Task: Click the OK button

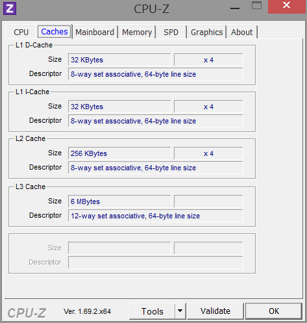Action: tap(274, 311)
